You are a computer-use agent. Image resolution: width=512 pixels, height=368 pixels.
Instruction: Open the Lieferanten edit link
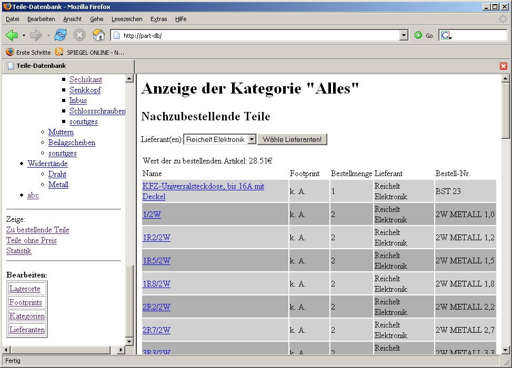coord(27,330)
